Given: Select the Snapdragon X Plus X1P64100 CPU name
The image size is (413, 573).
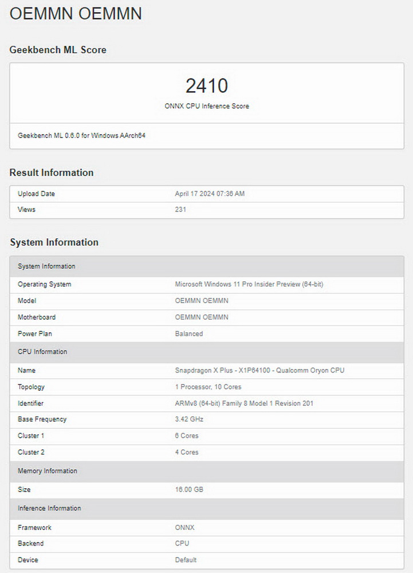Looking at the screenshot, I should pyautogui.click(x=259, y=370).
